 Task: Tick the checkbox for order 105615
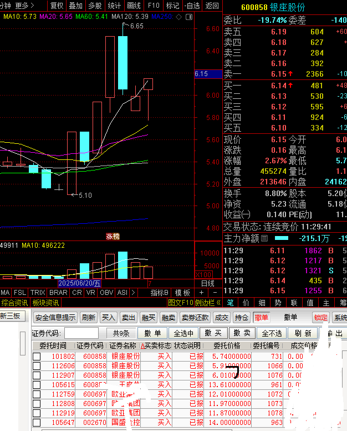tap(37, 385)
